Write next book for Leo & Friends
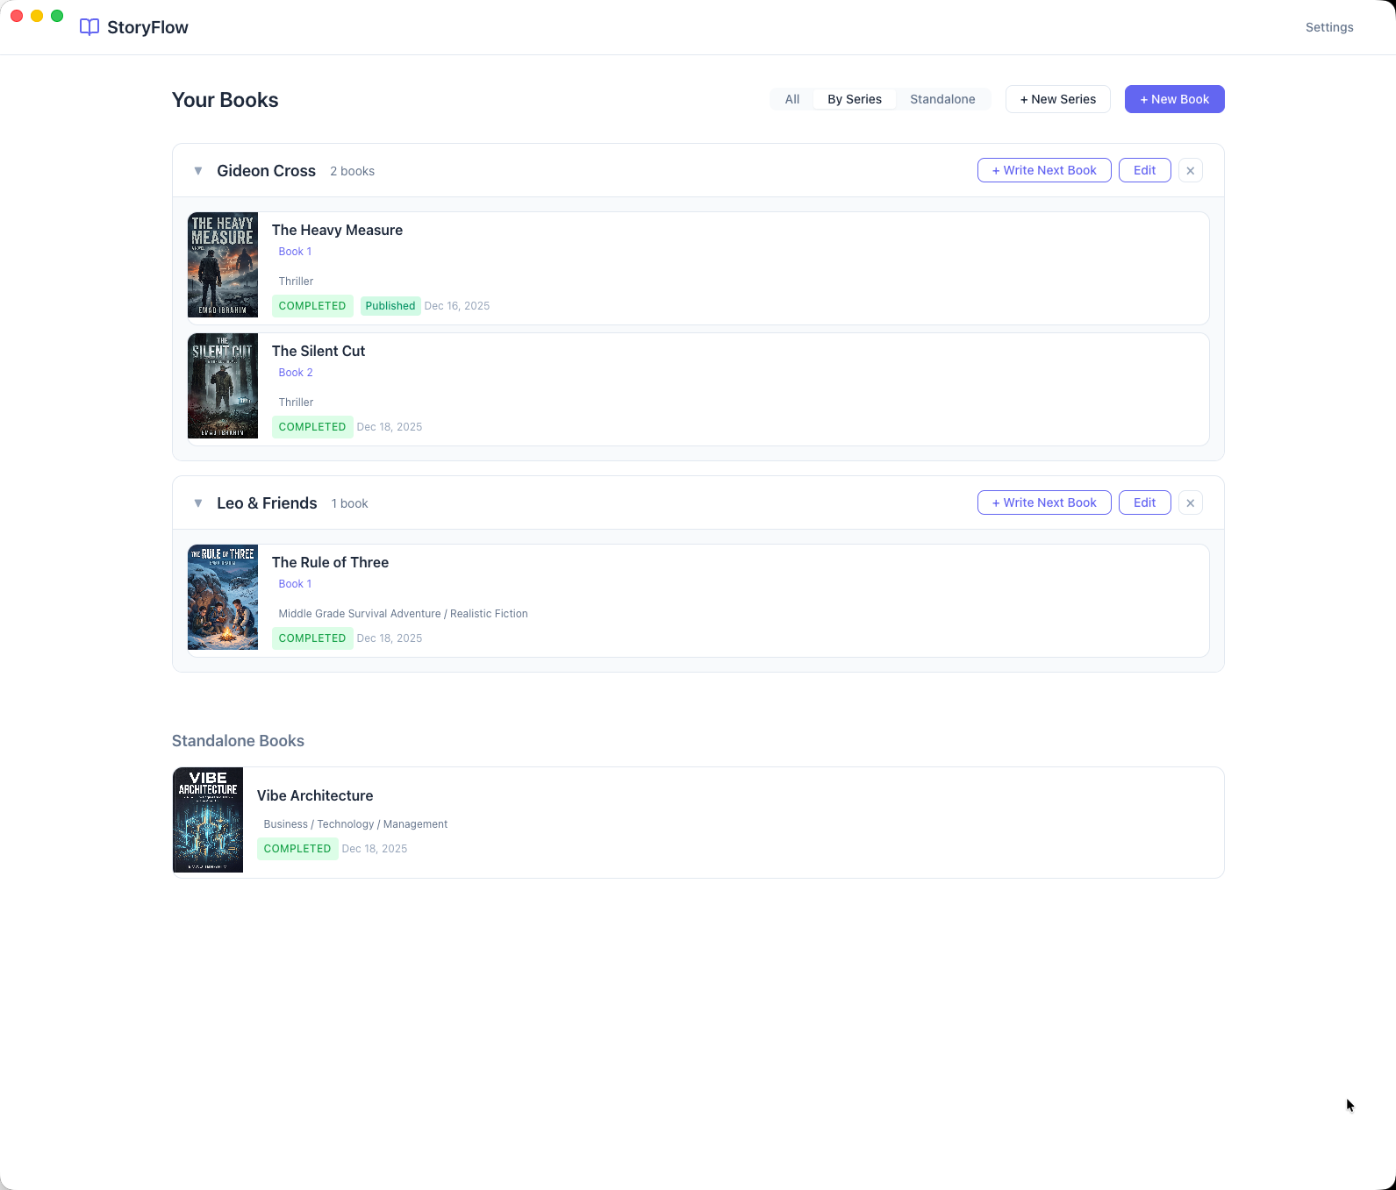This screenshot has width=1396, height=1190. pyautogui.click(x=1044, y=502)
